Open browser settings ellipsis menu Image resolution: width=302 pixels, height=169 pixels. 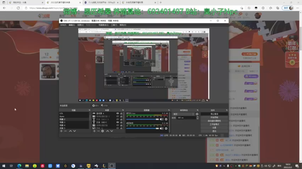pyautogui.click(x=297, y=8)
